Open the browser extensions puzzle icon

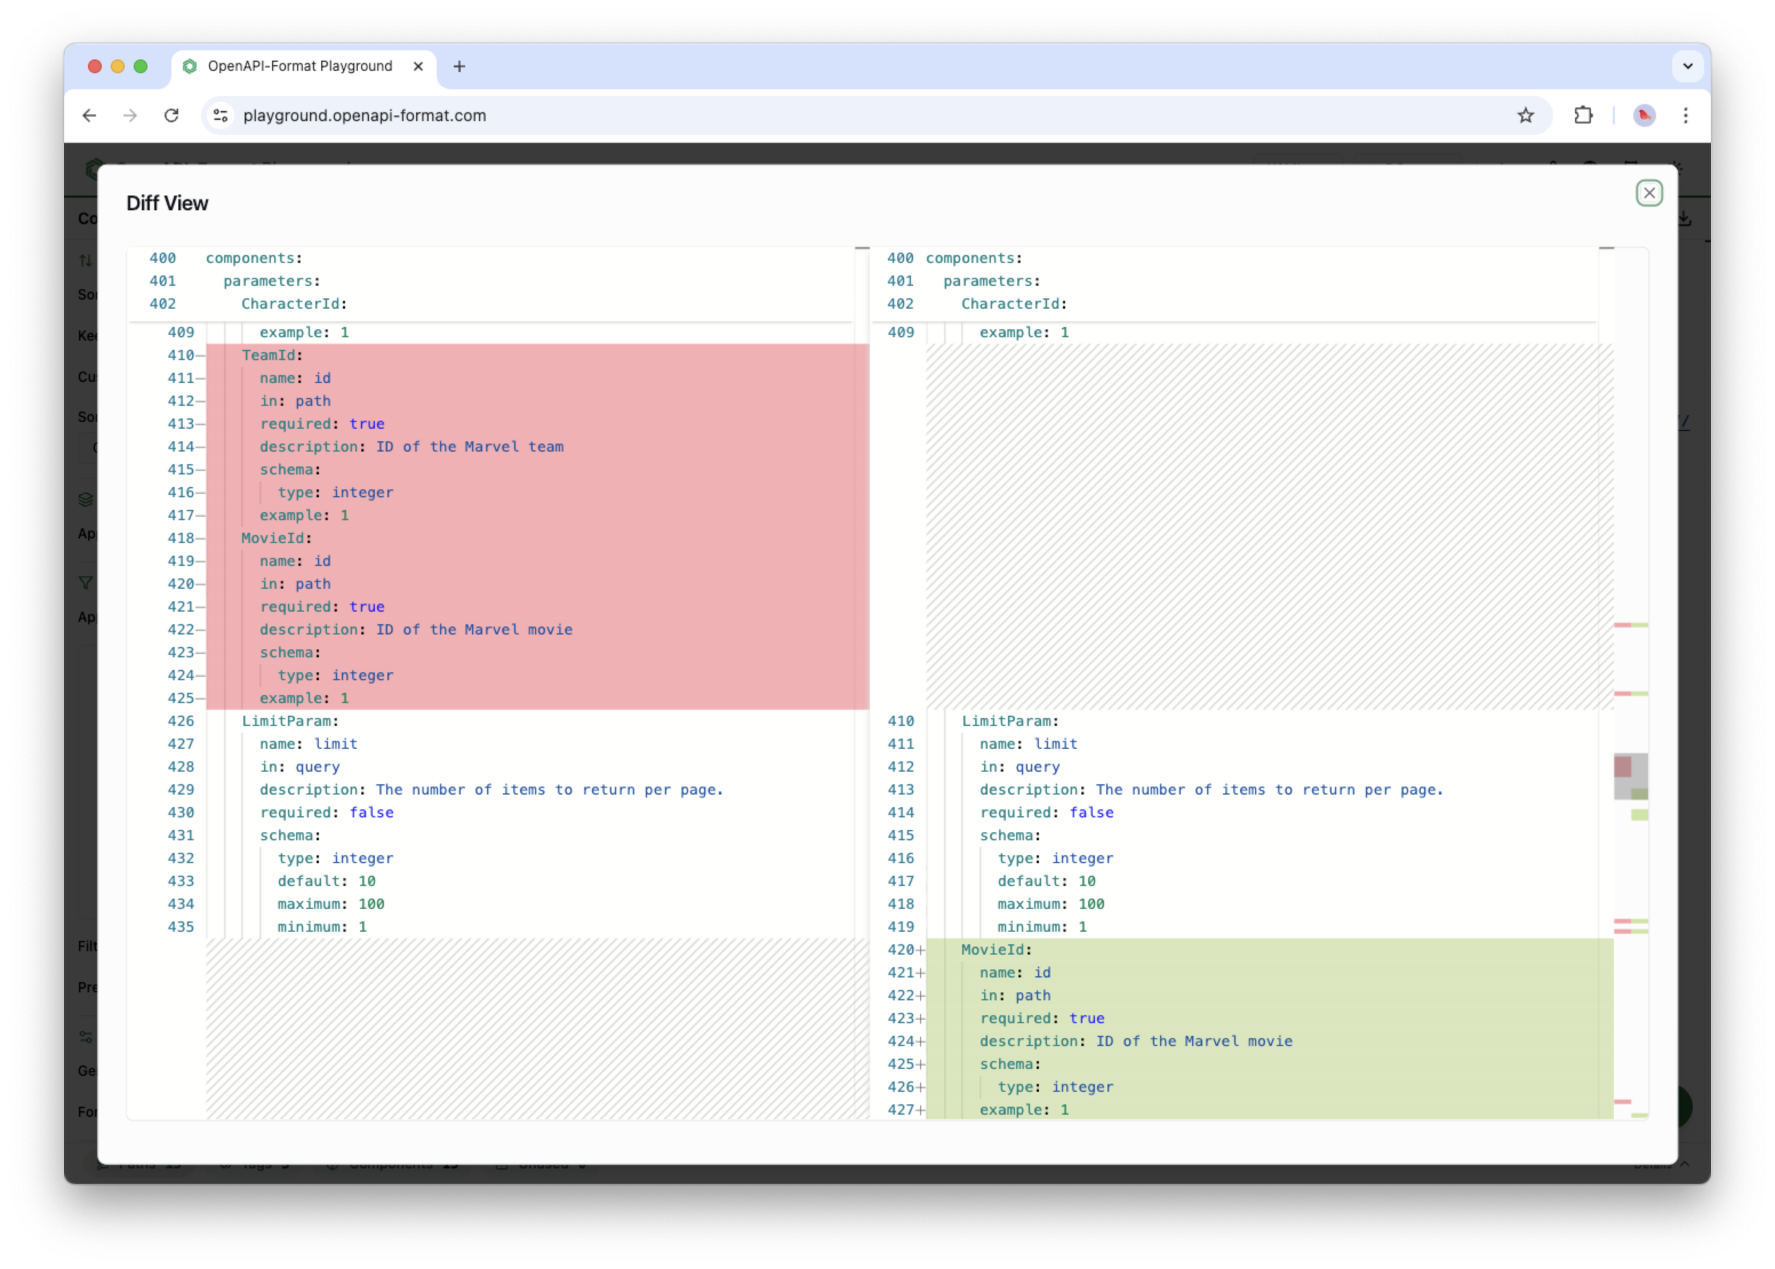(1584, 115)
